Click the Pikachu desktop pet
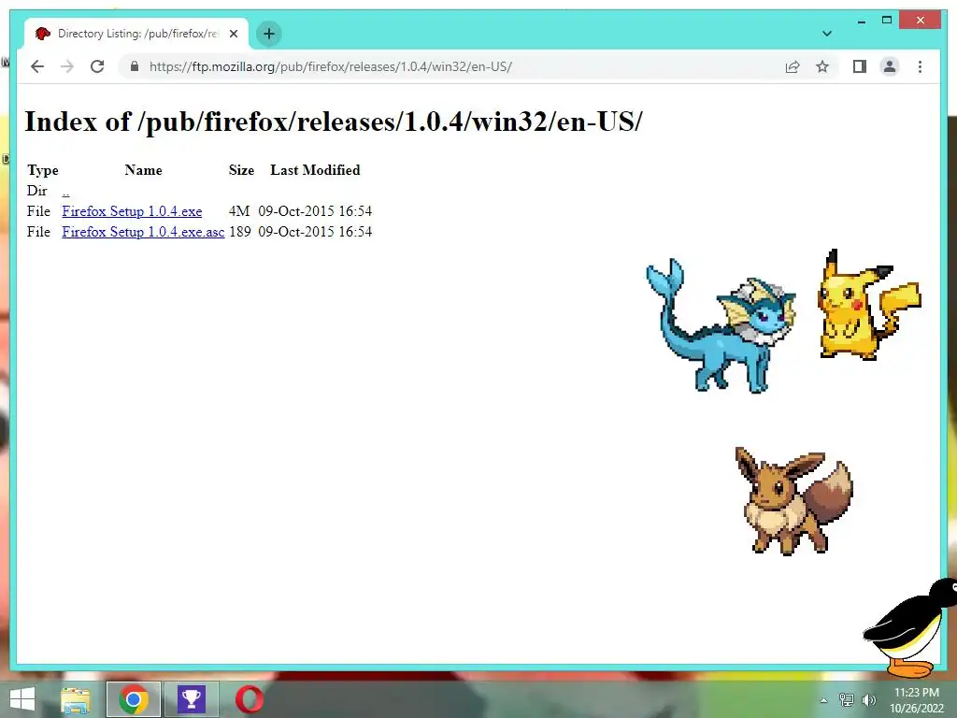 click(869, 306)
